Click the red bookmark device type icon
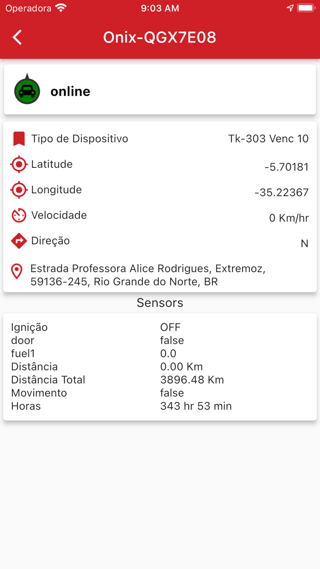Viewport: 320px width, 569px height. tap(19, 139)
